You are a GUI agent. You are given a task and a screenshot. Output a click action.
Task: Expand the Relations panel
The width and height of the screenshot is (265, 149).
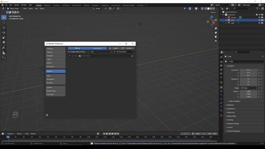[230, 105]
